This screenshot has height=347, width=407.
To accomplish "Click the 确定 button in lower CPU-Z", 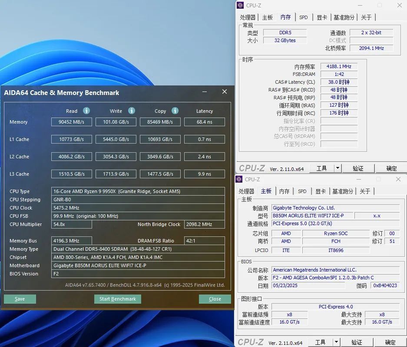I will click(390, 342).
